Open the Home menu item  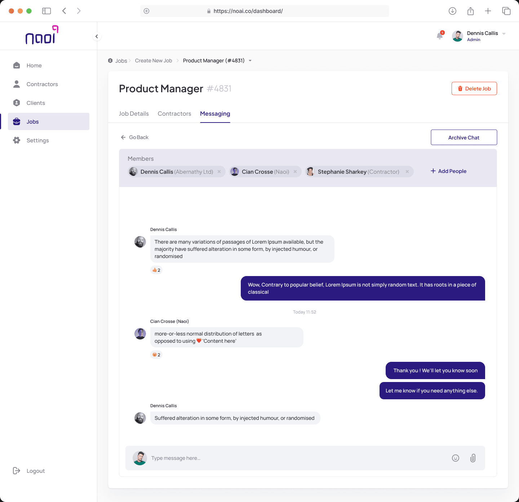[49, 65]
